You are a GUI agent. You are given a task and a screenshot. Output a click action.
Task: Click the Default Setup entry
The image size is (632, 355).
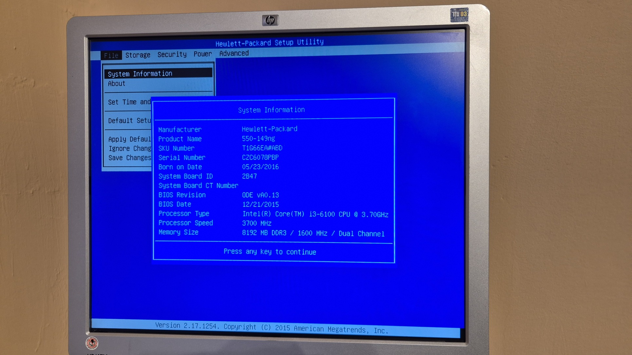(129, 121)
